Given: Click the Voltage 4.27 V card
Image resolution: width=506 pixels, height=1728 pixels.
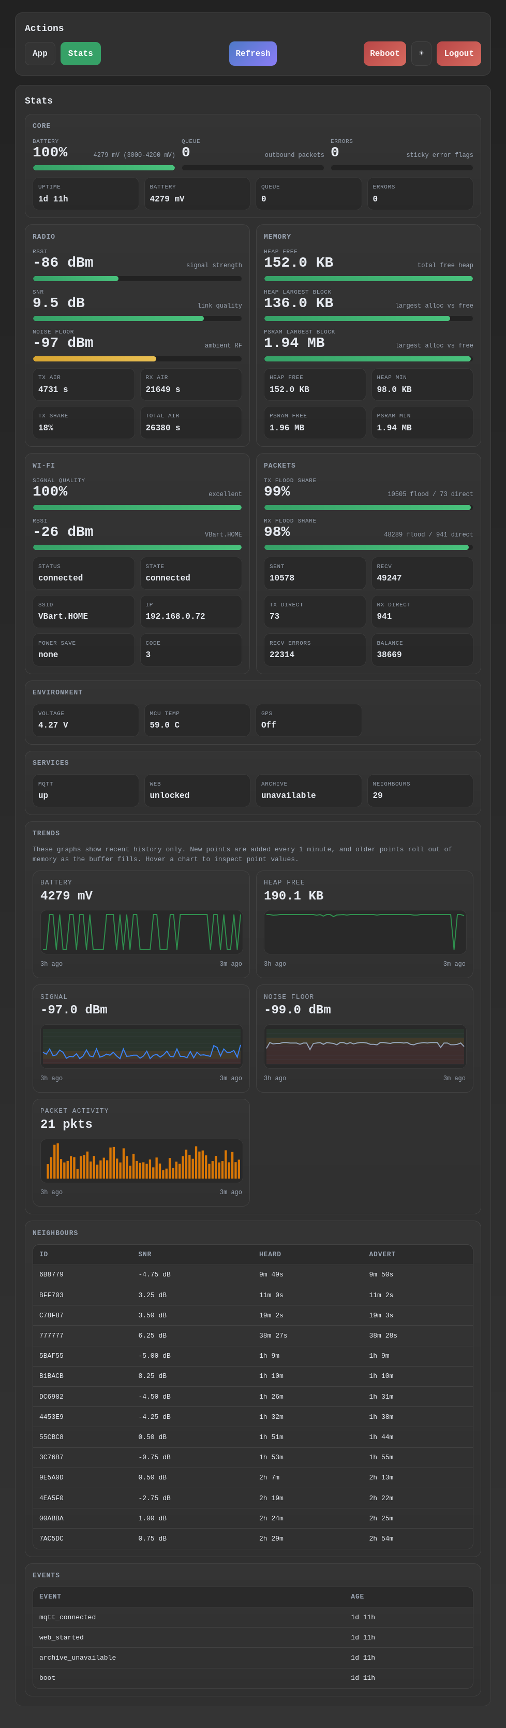Looking at the screenshot, I should 86,720.
